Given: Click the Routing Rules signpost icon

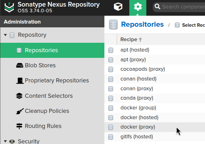Looking at the screenshot, I should coord(19,126).
